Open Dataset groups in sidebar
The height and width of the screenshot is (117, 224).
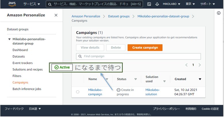coord(18,29)
